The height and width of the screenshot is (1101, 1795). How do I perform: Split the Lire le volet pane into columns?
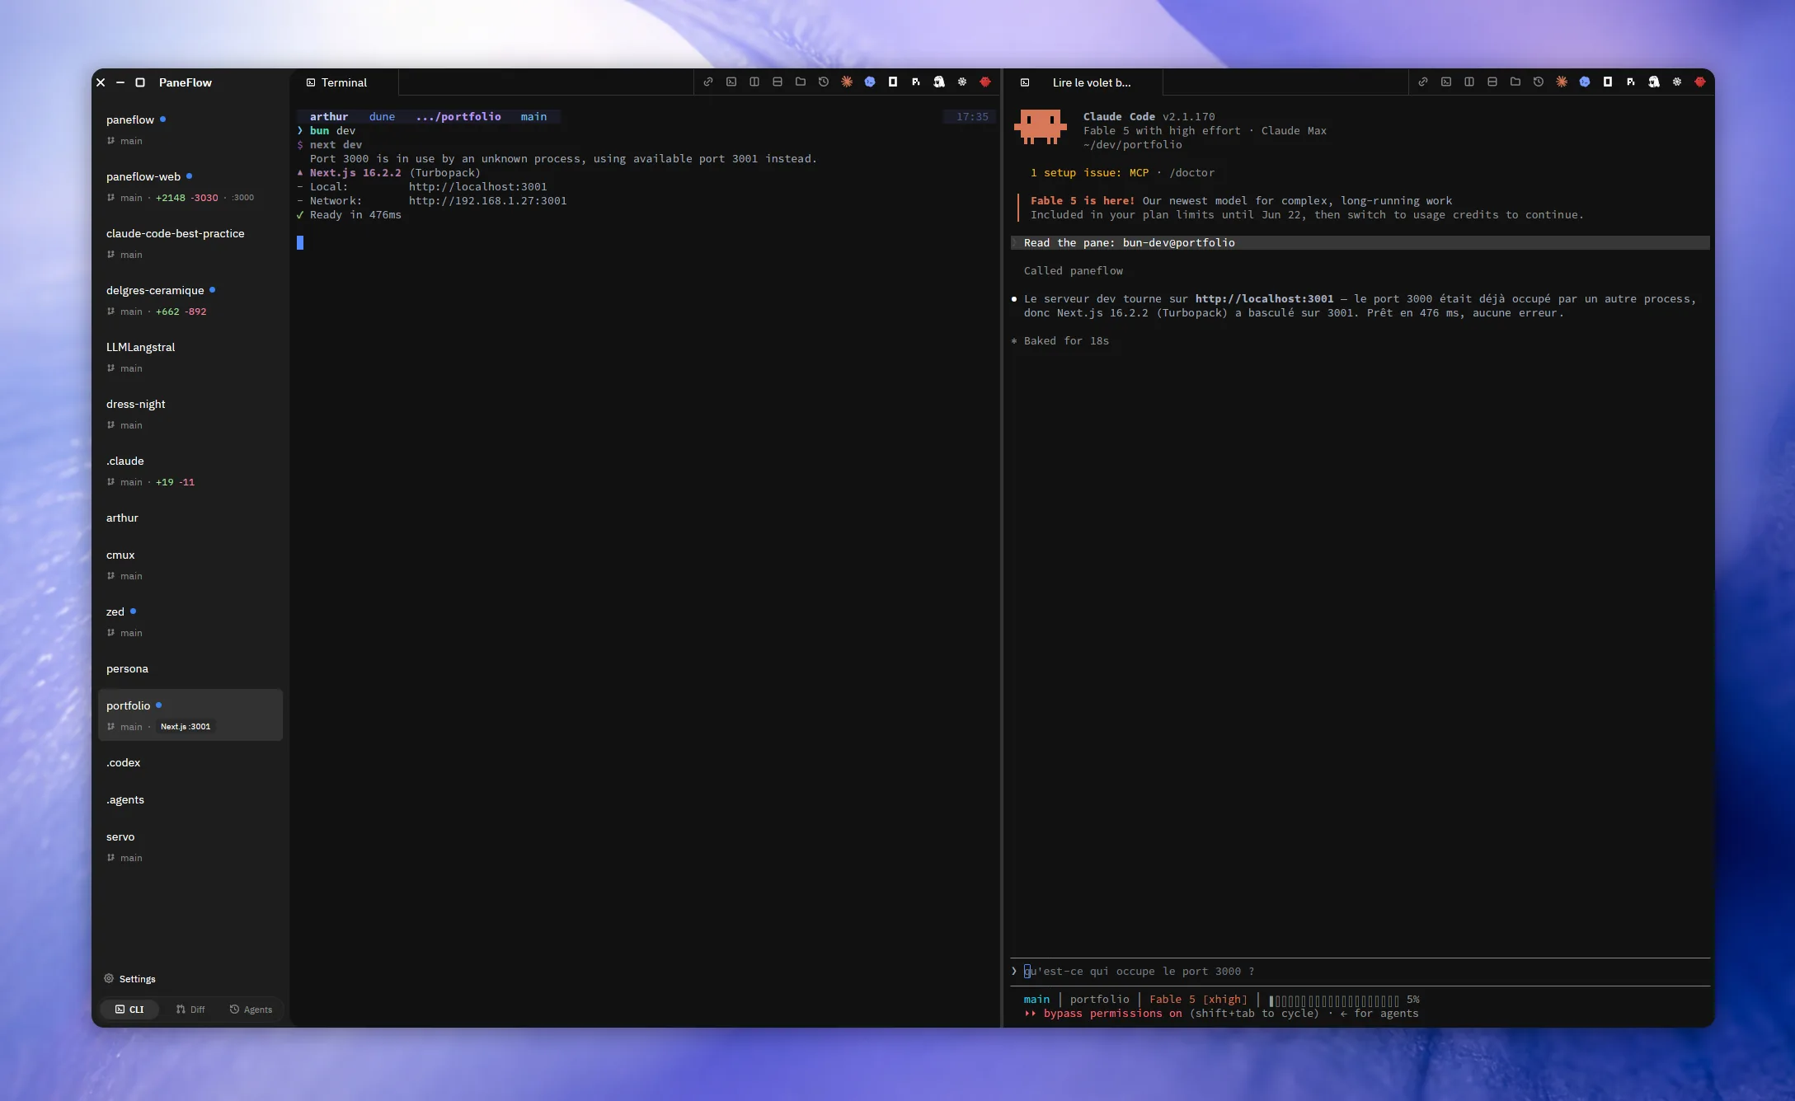coord(1468,82)
